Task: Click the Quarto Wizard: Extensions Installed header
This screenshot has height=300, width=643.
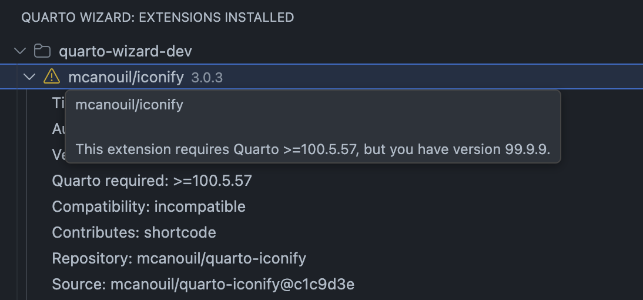Action: [x=158, y=18]
